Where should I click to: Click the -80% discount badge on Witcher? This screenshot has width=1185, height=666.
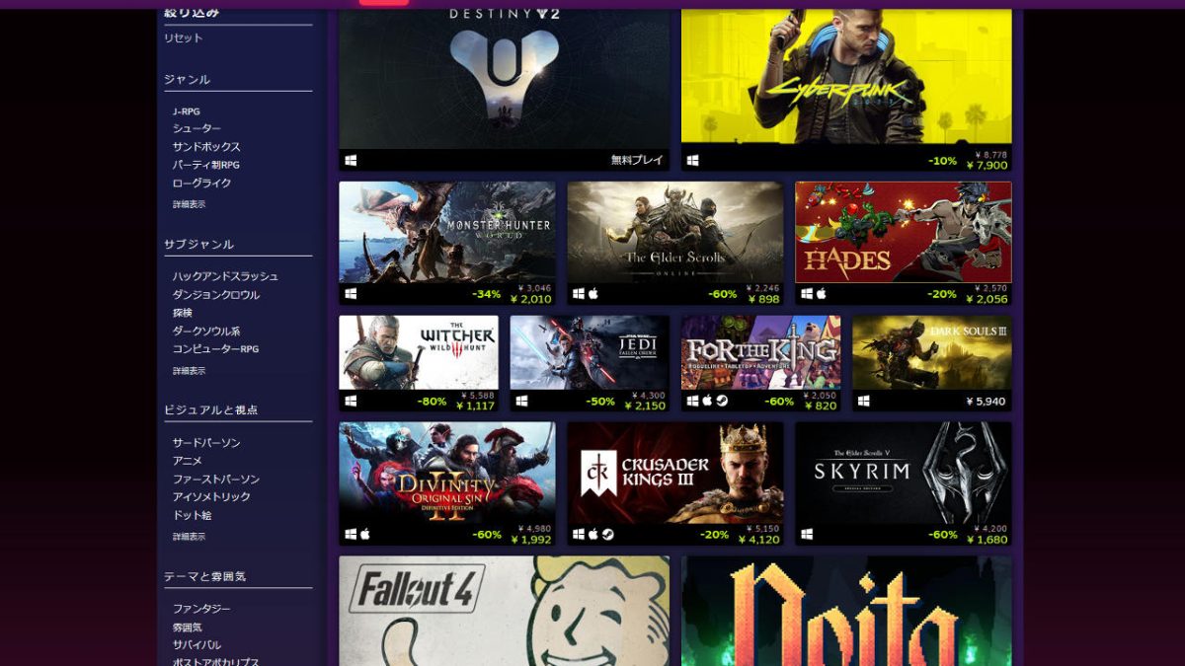pos(432,402)
